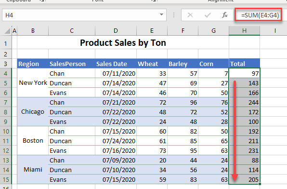
Task: Click the Chicago region cell
Action: [x=33, y=112]
